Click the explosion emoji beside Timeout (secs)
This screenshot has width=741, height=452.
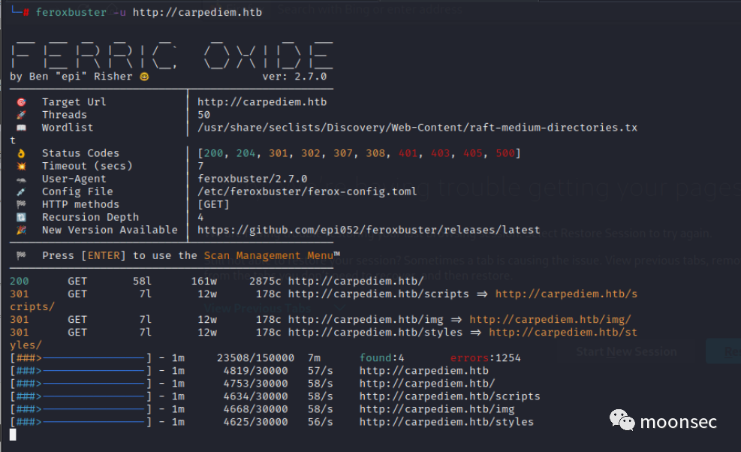point(21,166)
